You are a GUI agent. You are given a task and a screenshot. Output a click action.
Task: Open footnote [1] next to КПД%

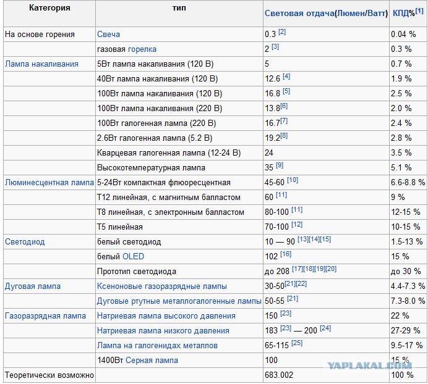click(419, 11)
